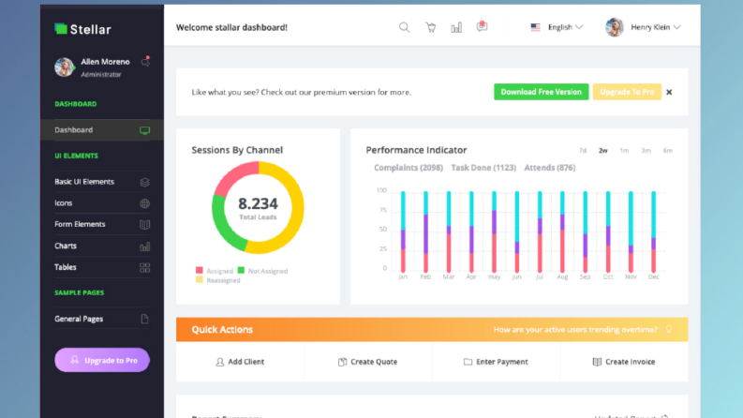The width and height of the screenshot is (743, 418).
Task: Open the Dashboard sidebar item
Action: point(102,130)
